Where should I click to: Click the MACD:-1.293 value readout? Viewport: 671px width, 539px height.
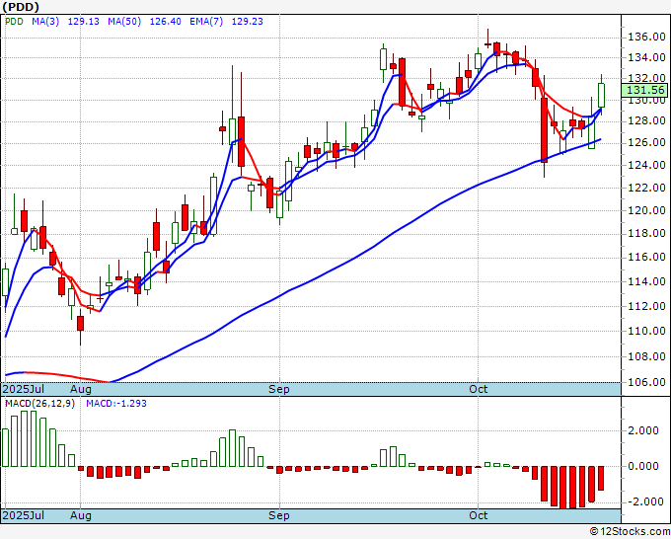(116, 404)
